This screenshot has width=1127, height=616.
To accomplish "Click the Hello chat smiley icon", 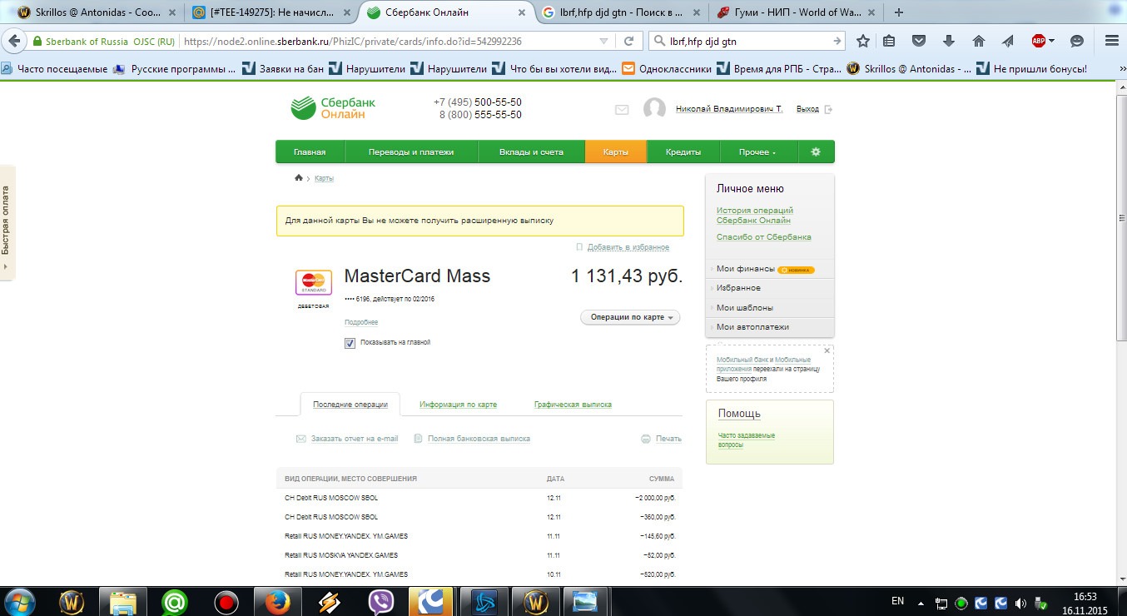I will [x=1077, y=41].
